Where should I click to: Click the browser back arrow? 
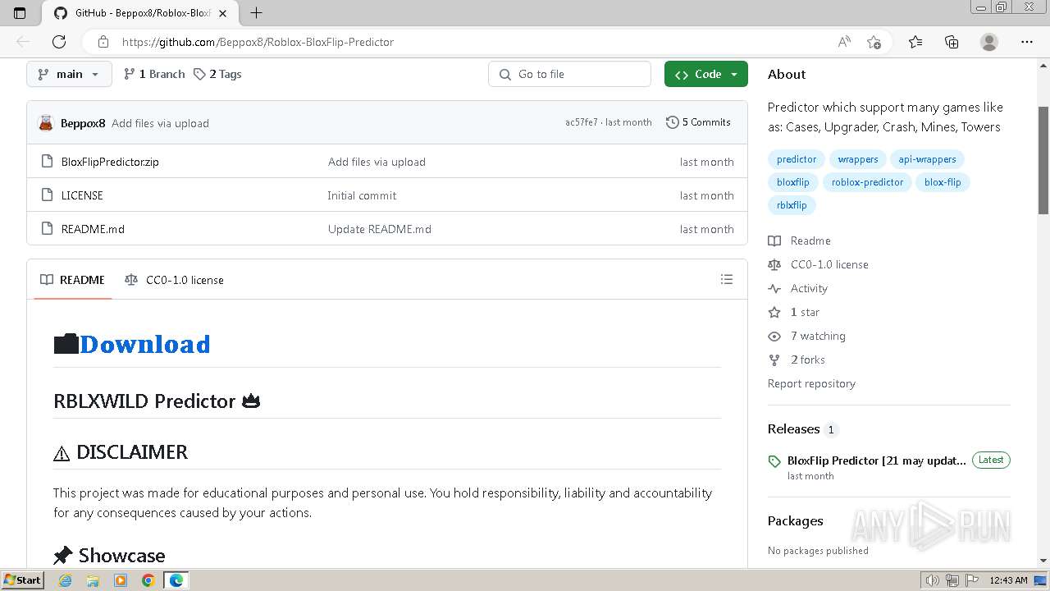click(x=23, y=42)
